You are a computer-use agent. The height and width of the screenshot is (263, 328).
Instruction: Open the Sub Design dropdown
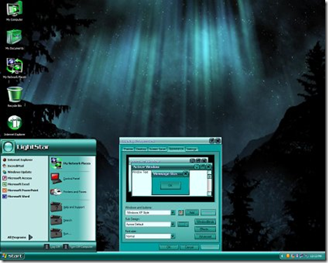(173, 225)
